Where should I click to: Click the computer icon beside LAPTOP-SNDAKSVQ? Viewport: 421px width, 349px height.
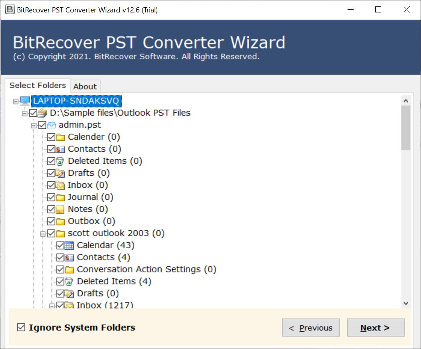(25, 101)
